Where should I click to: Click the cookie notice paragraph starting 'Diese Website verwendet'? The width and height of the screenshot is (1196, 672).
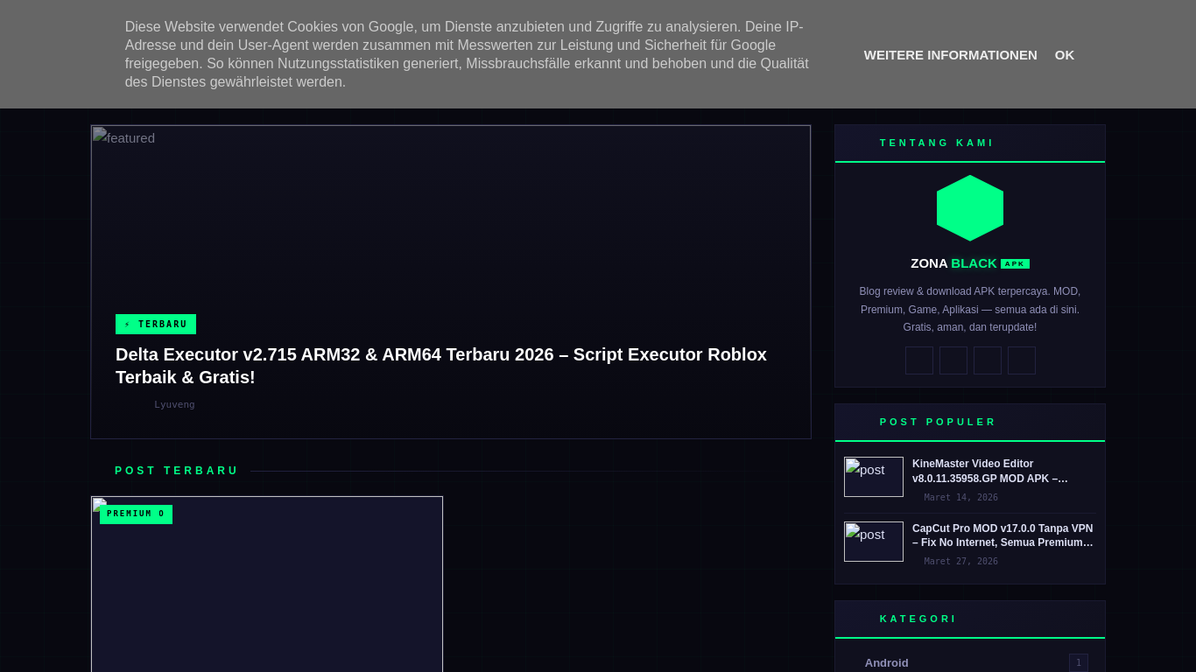tap(467, 54)
